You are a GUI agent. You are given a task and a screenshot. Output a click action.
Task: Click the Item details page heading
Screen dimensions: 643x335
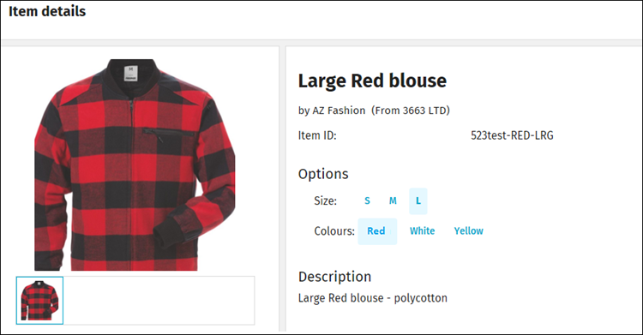47,11
